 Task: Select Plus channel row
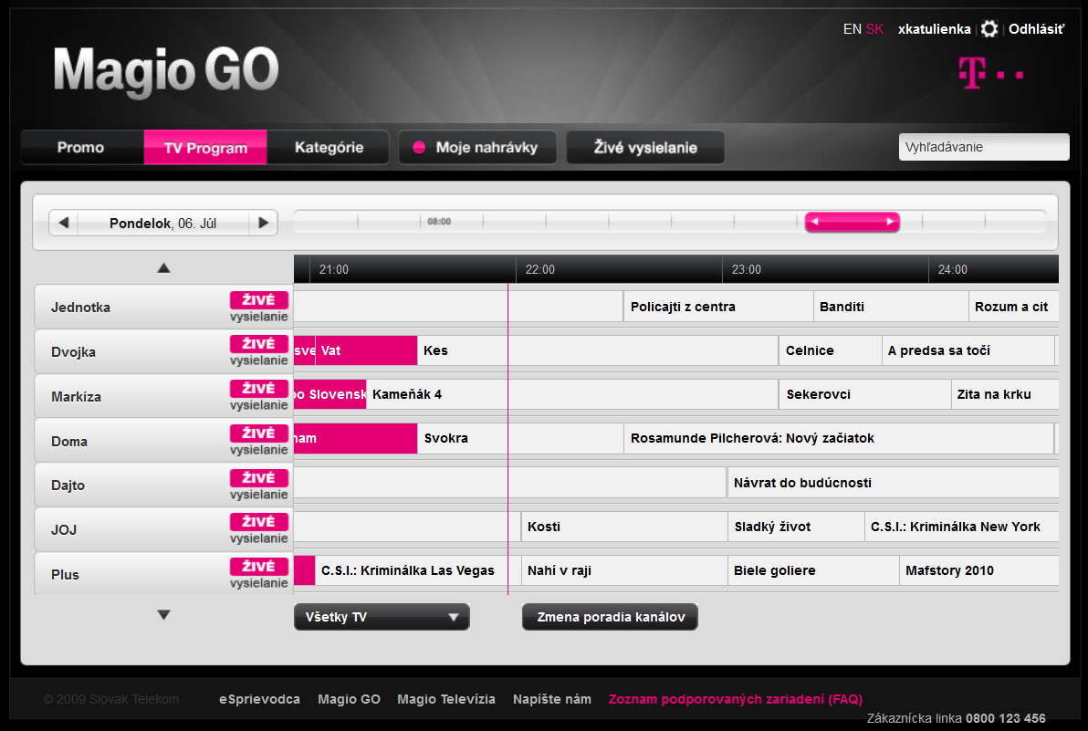163,573
